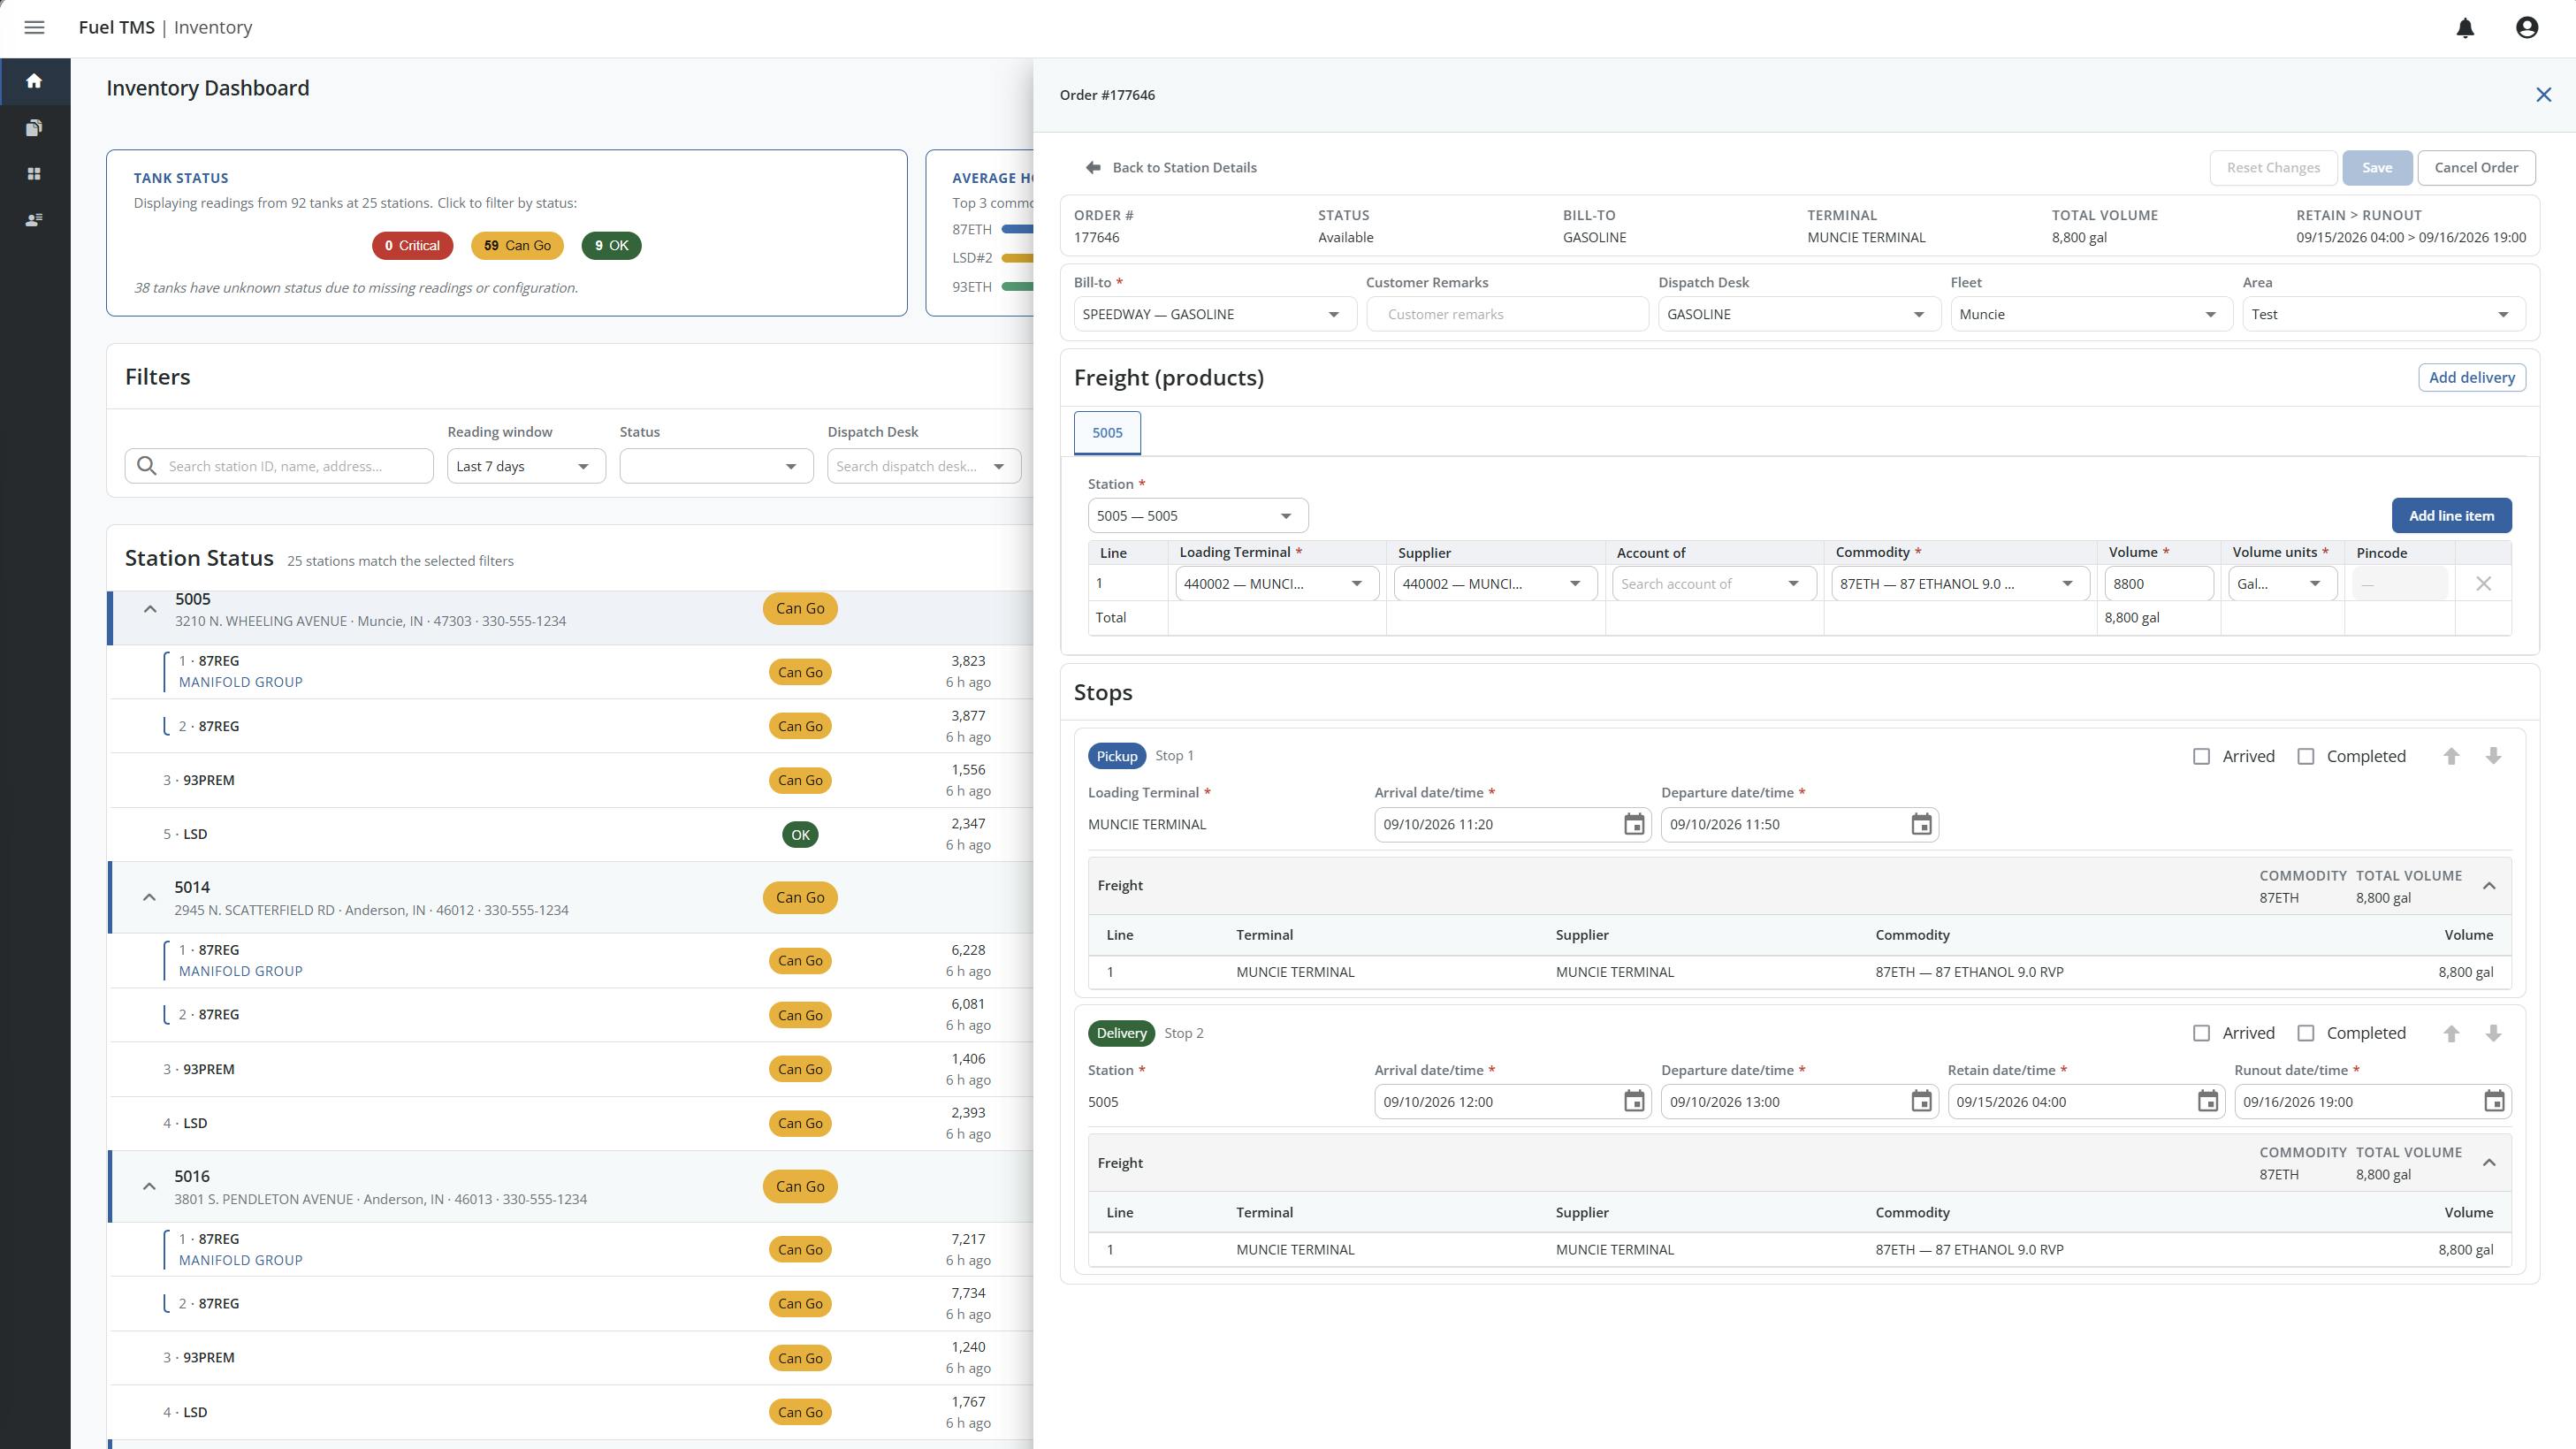Screen dimensions: 2576x1449
Task: Filter tanks by 59 Can Go status
Action: 517,246
